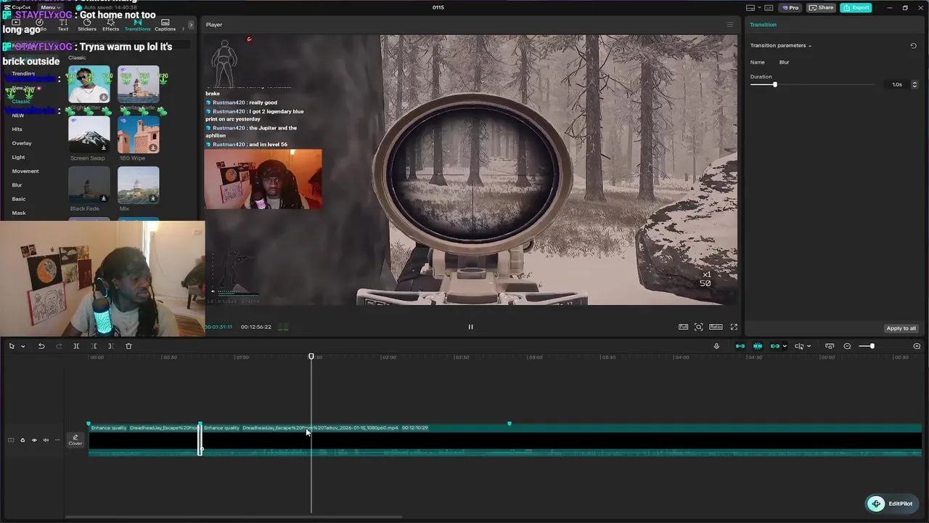
Task: Choose the Mix transition thumbnail
Action: tap(138, 185)
